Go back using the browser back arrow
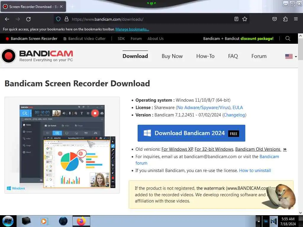The height and width of the screenshot is (227, 303). pyautogui.click(x=7, y=19)
